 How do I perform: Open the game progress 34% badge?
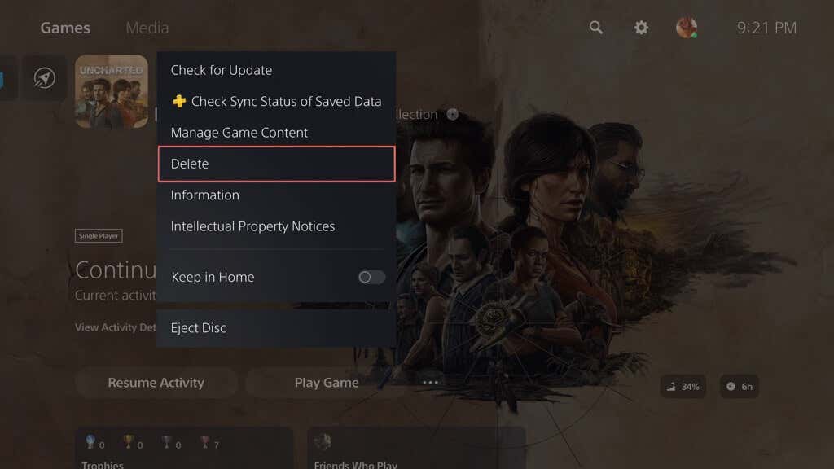683,387
